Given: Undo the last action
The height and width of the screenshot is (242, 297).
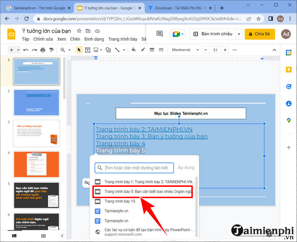Looking at the screenshot, I should 25,50.
